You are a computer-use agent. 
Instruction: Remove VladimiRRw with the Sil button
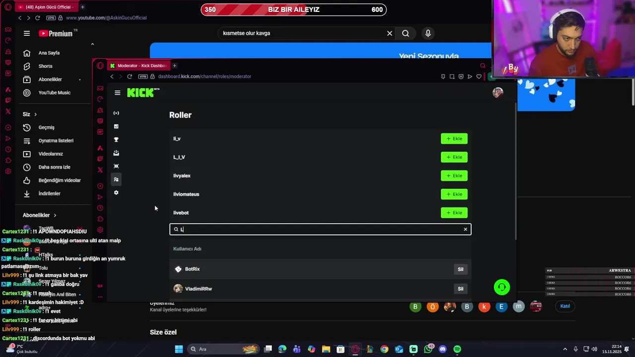[460, 289]
